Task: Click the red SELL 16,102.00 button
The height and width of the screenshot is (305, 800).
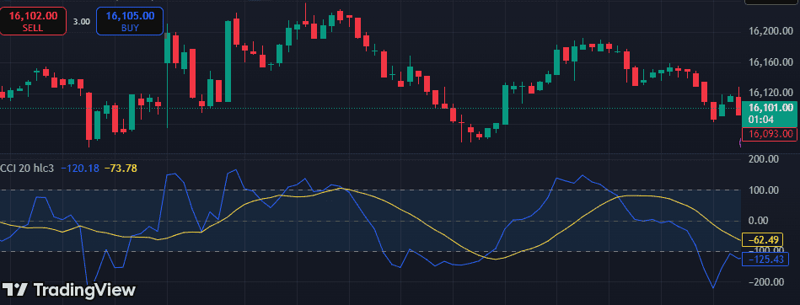Action: pyautogui.click(x=33, y=21)
